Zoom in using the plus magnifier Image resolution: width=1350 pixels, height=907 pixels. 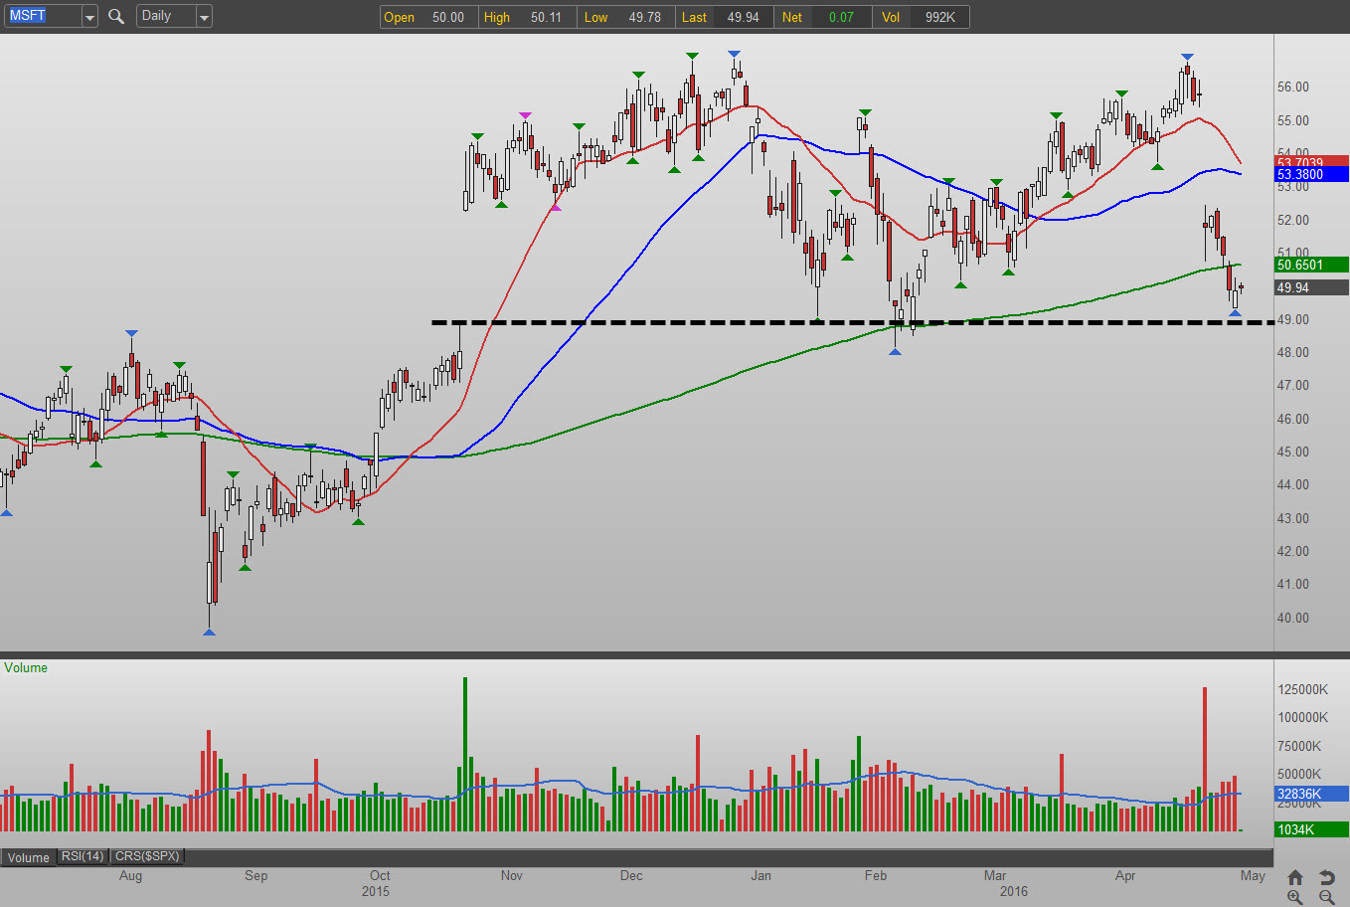[x=1294, y=897]
